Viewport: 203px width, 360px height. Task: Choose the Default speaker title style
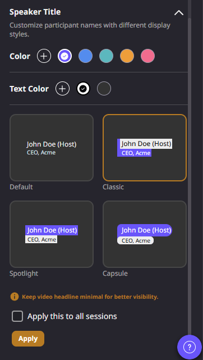pos(52,148)
